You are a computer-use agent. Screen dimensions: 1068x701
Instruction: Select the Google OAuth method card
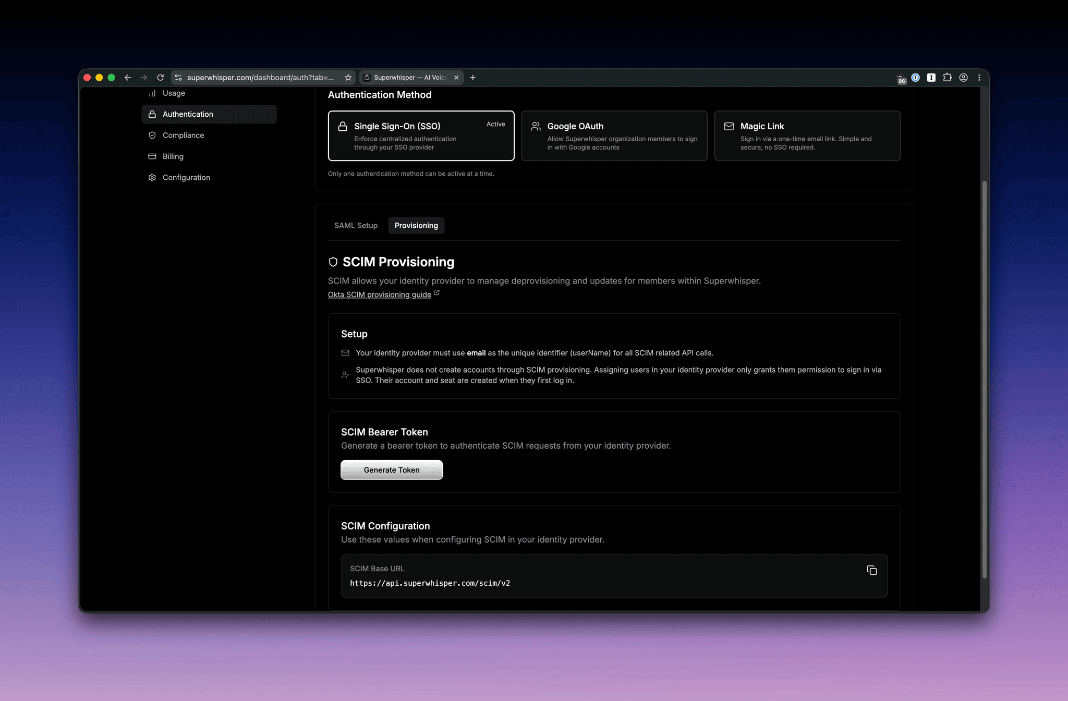(x=614, y=136)
